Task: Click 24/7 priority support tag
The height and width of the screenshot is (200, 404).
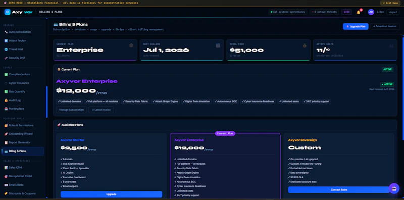Action: pos(317,102)
